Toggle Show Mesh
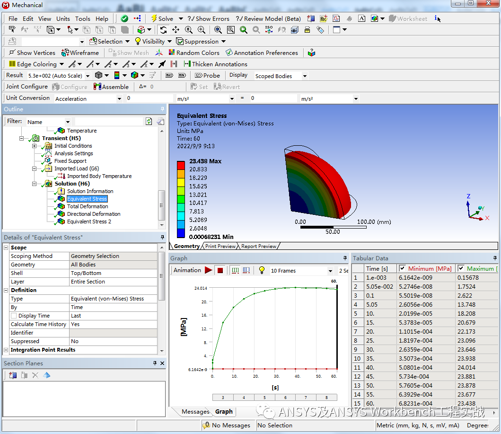501x434 pixels. [129, 53]
